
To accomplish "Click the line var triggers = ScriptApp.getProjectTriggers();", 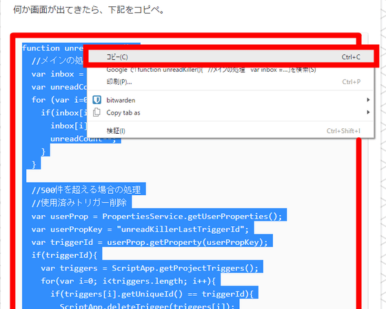I will pyautogui.click(x=150, y=268).
